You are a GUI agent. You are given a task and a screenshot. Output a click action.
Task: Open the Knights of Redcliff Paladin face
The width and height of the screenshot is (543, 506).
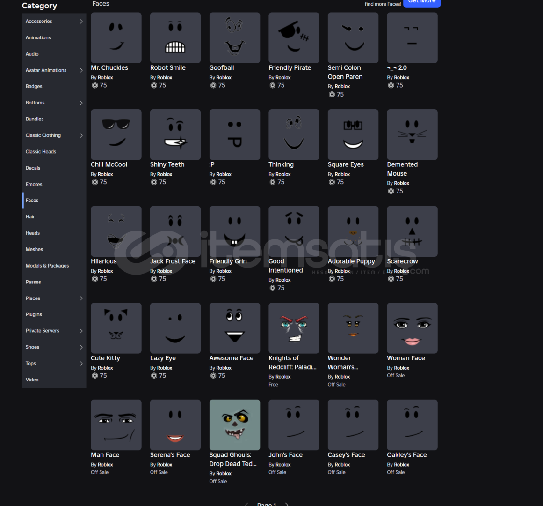pyautogui.click(x=294, y=328)
